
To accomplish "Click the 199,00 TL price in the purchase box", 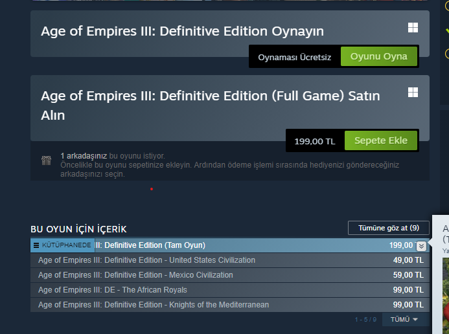I will 315,141.
